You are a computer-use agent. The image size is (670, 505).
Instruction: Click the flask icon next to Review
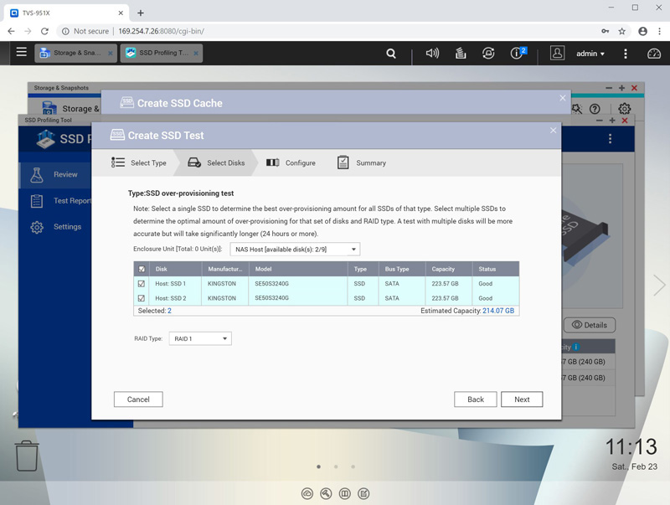coord(37,175)
